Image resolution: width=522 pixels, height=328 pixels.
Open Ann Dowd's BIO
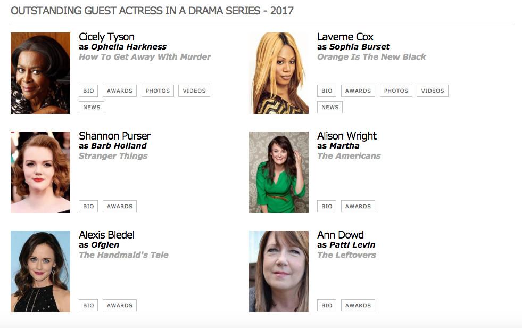(327, 305)
